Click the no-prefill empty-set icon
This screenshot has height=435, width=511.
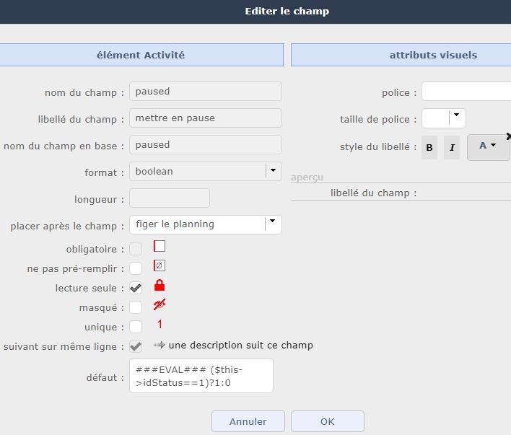(160, 265)
